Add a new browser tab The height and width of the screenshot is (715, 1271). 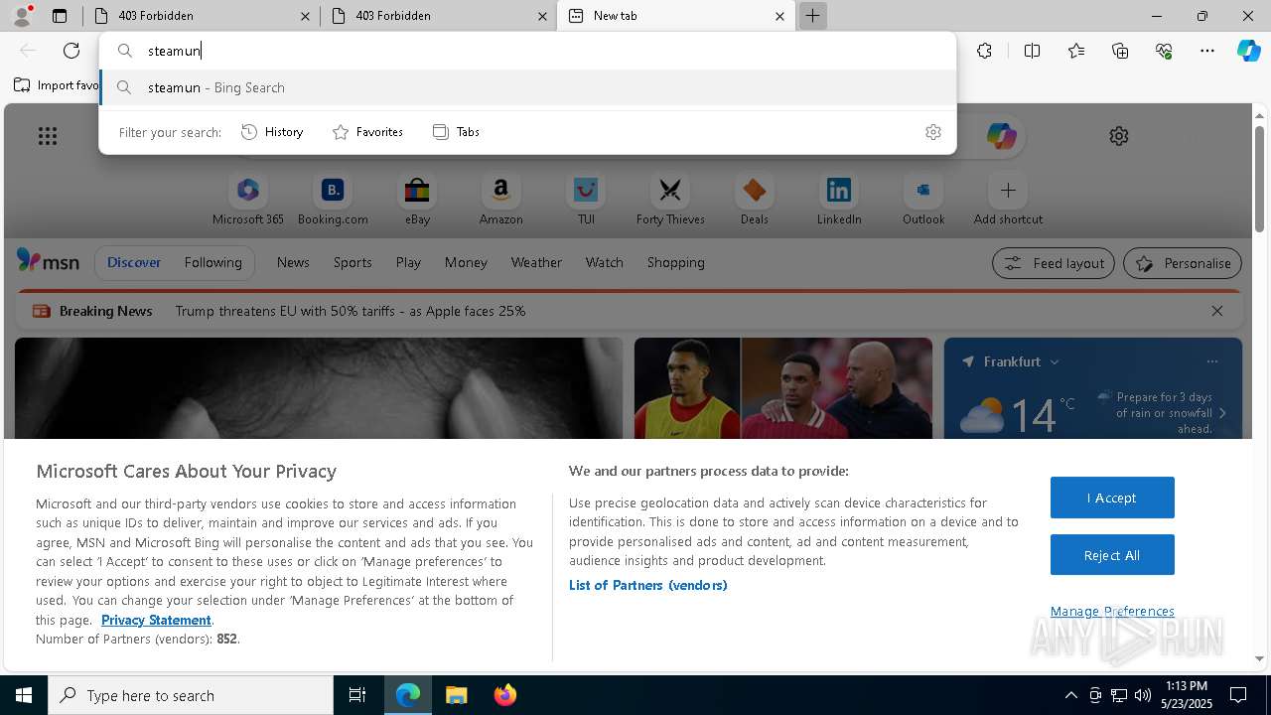[812, 16]
